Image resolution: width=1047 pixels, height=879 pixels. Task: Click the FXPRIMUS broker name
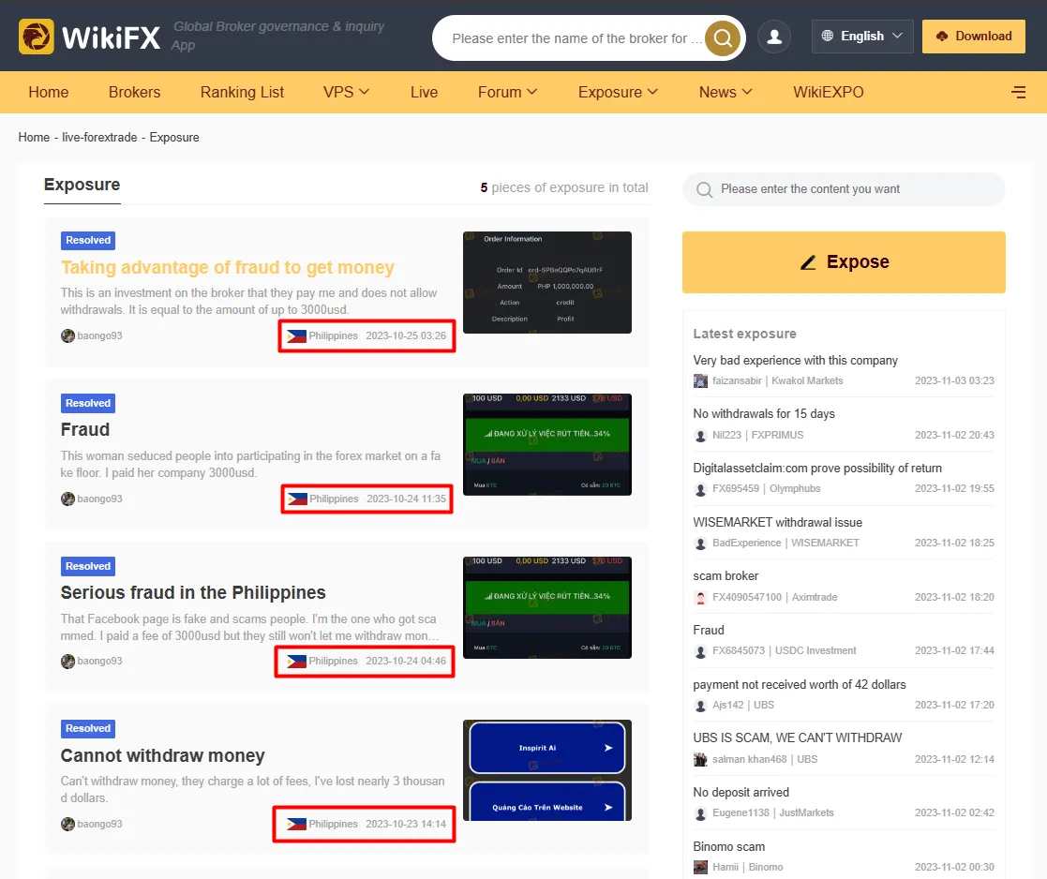[777, 435]
